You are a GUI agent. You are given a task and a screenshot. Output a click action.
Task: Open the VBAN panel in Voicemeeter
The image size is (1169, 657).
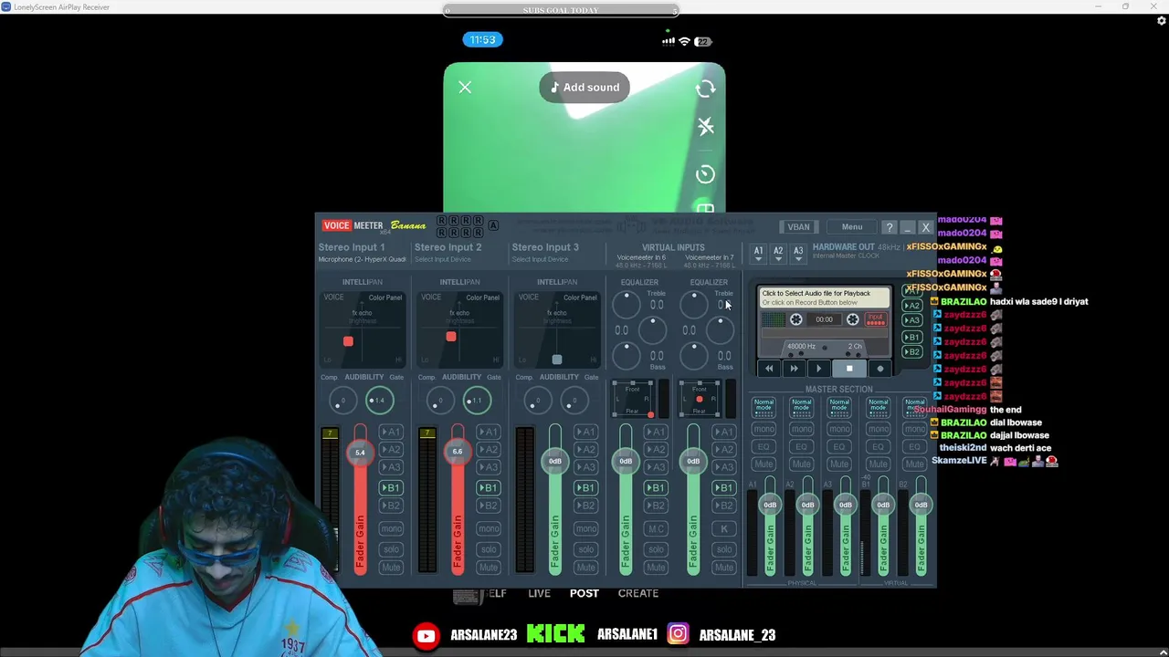pos(798,227)
